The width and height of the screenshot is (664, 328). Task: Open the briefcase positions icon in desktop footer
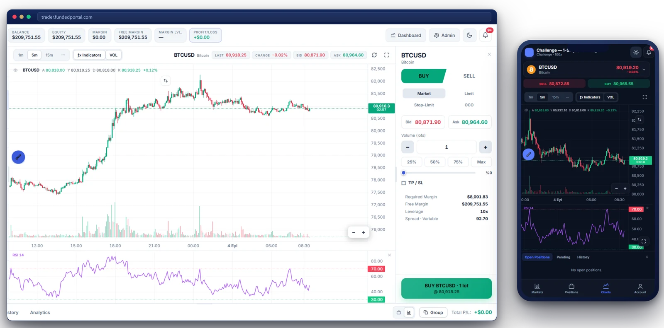(x=399, y=313)
